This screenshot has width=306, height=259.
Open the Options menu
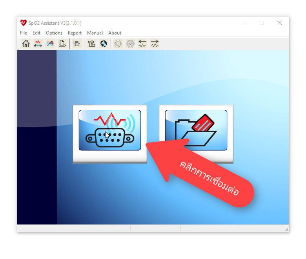pos(54,33)
